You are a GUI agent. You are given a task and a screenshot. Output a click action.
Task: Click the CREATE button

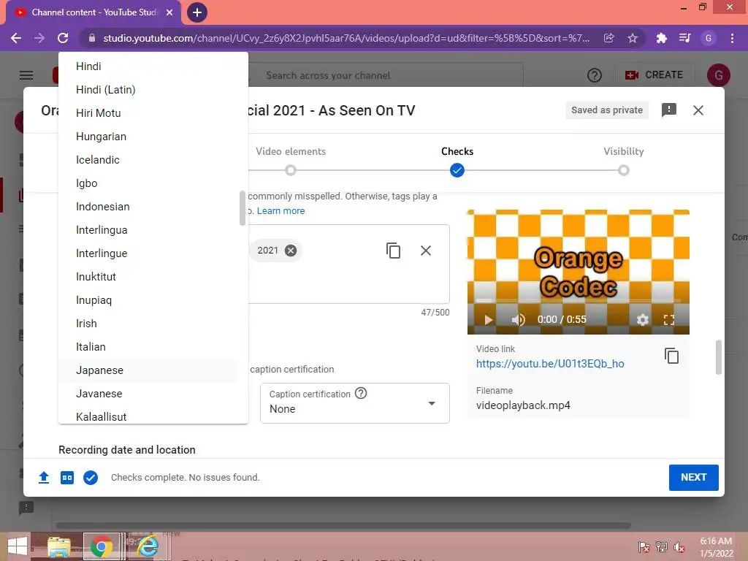(654, 75)
